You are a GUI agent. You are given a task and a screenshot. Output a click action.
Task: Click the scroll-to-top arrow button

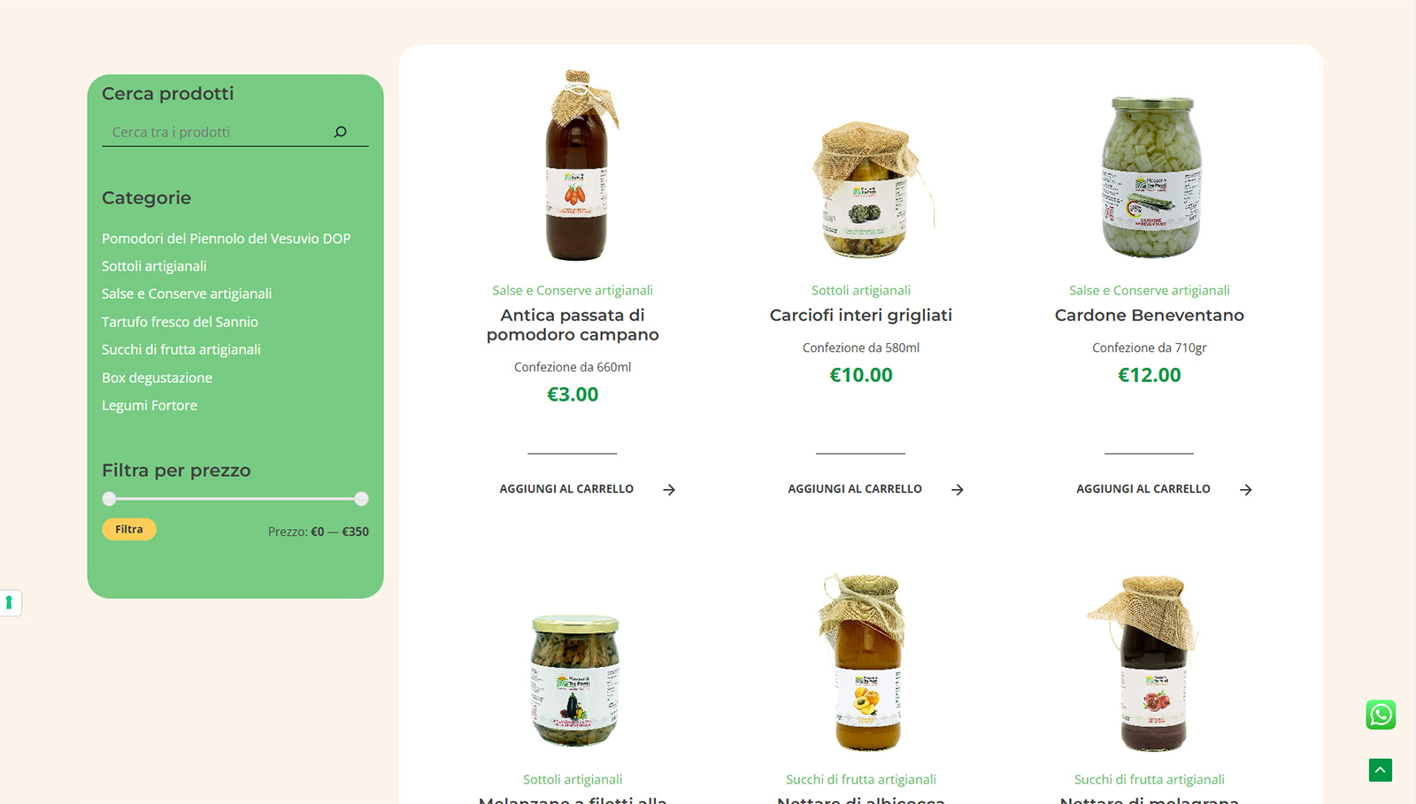pos(1381,770)
